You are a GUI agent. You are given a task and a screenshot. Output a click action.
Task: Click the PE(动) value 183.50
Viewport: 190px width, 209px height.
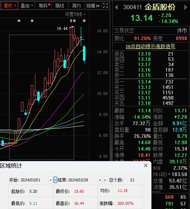tap(179, 174)
